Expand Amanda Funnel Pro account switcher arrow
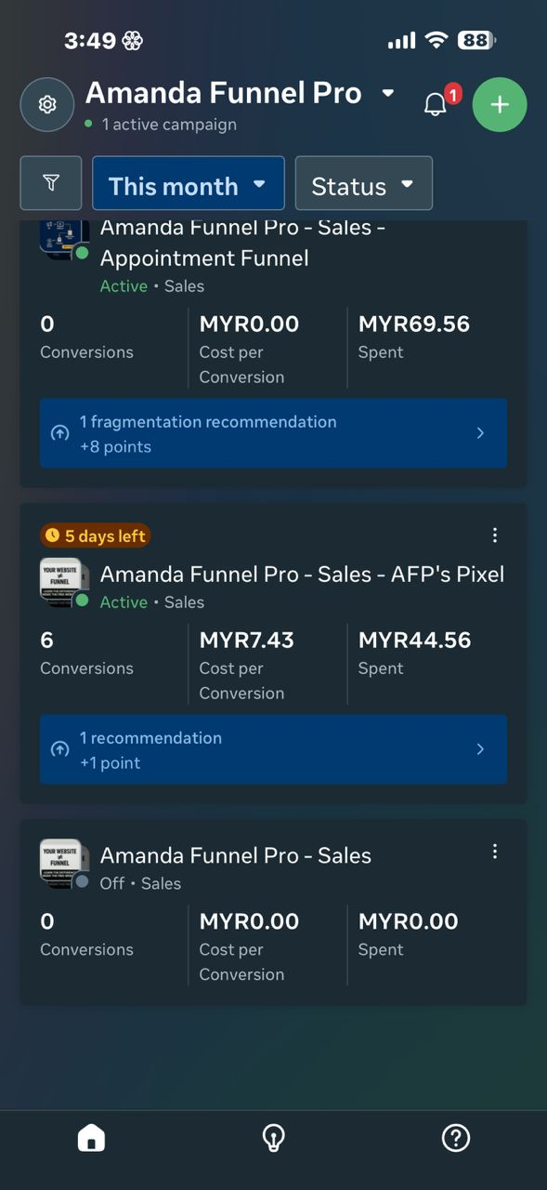547x1190 pixels. [388, 93]
